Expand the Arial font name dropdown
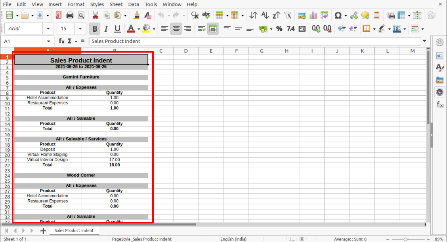This screenshot has width=447, height=242. (48, 28)
